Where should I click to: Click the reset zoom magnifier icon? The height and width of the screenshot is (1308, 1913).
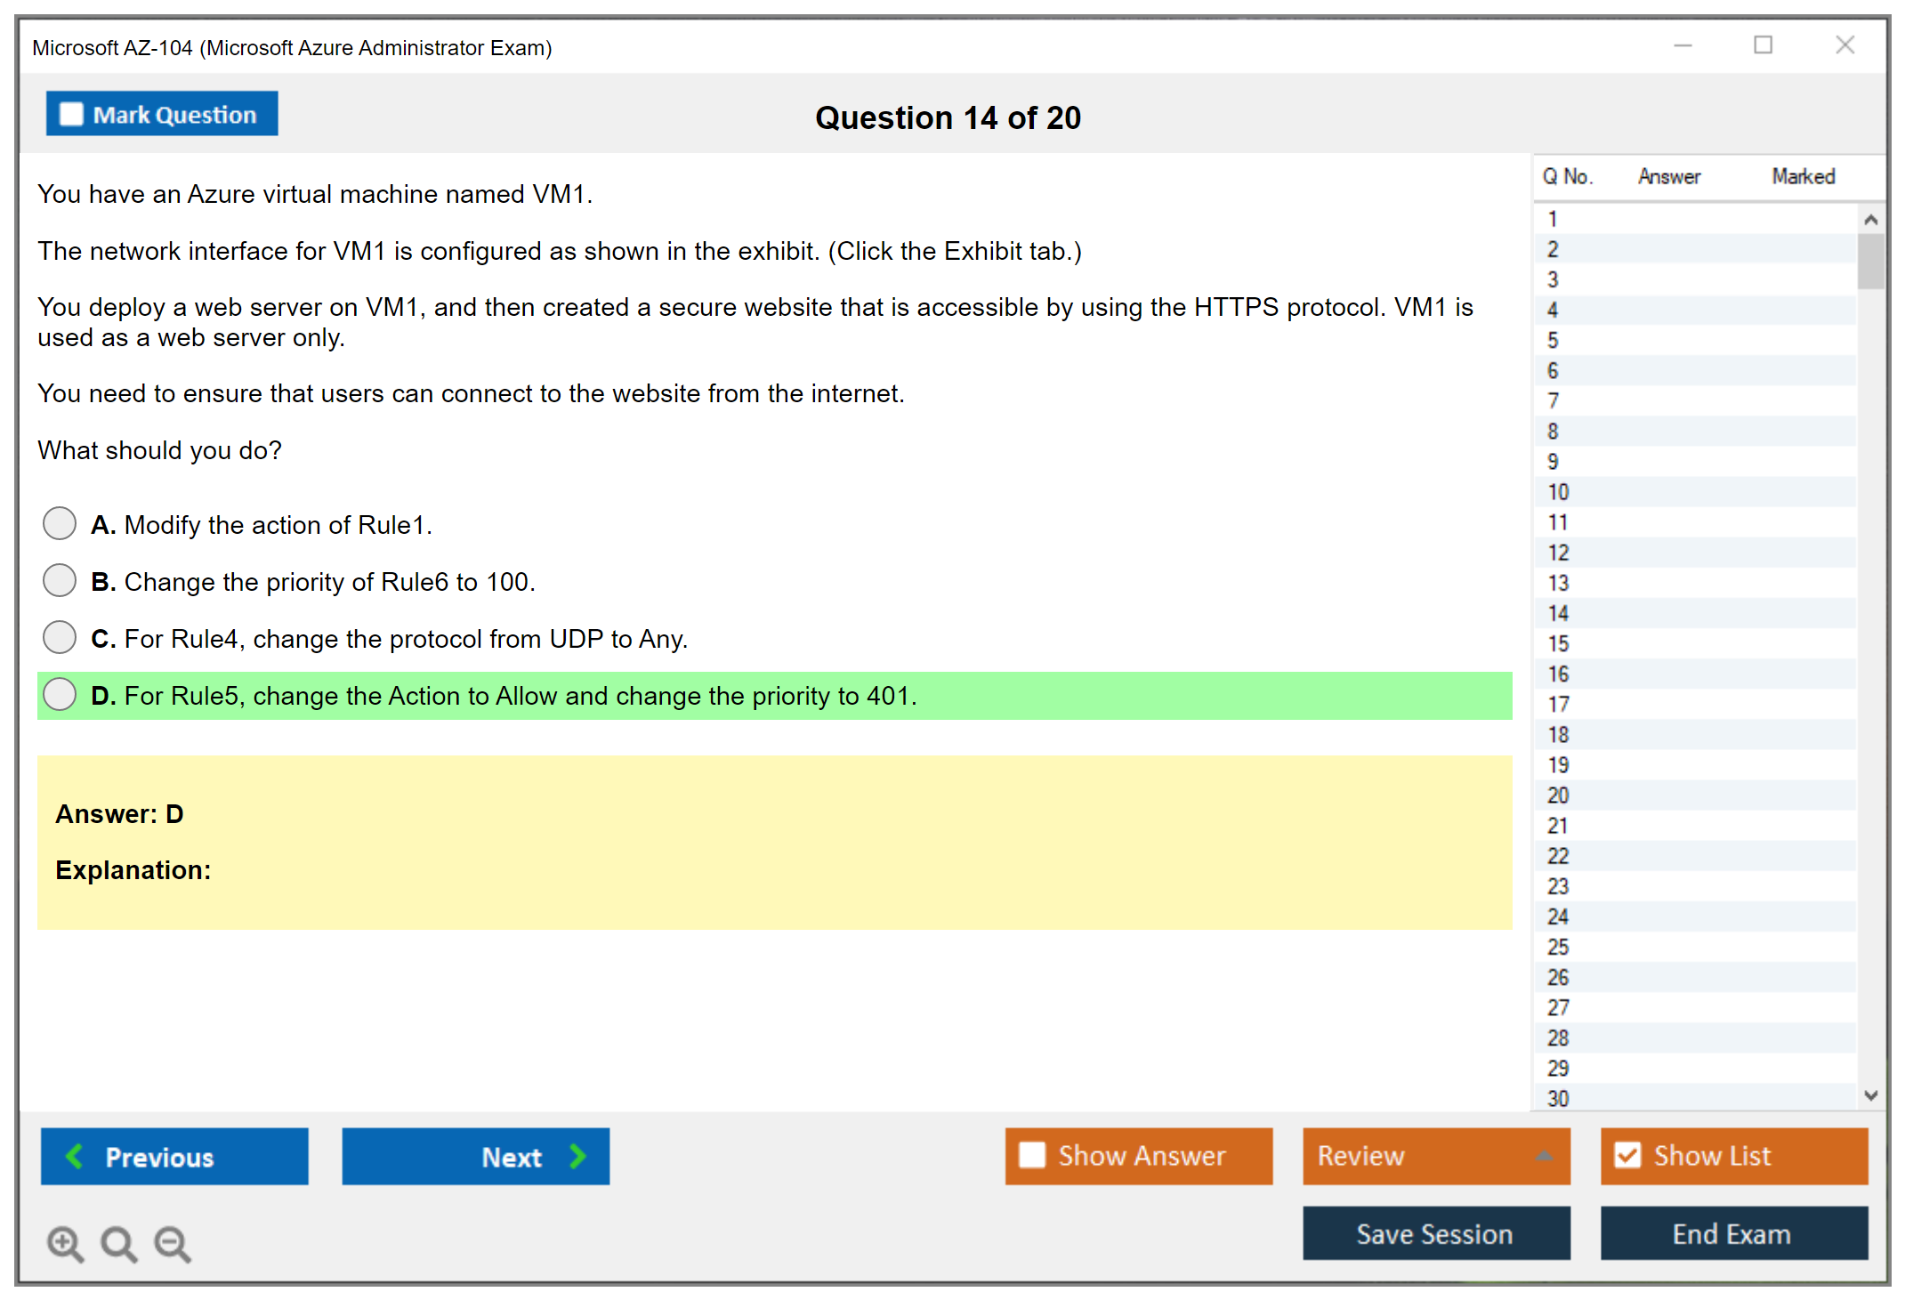[117, 1243]
